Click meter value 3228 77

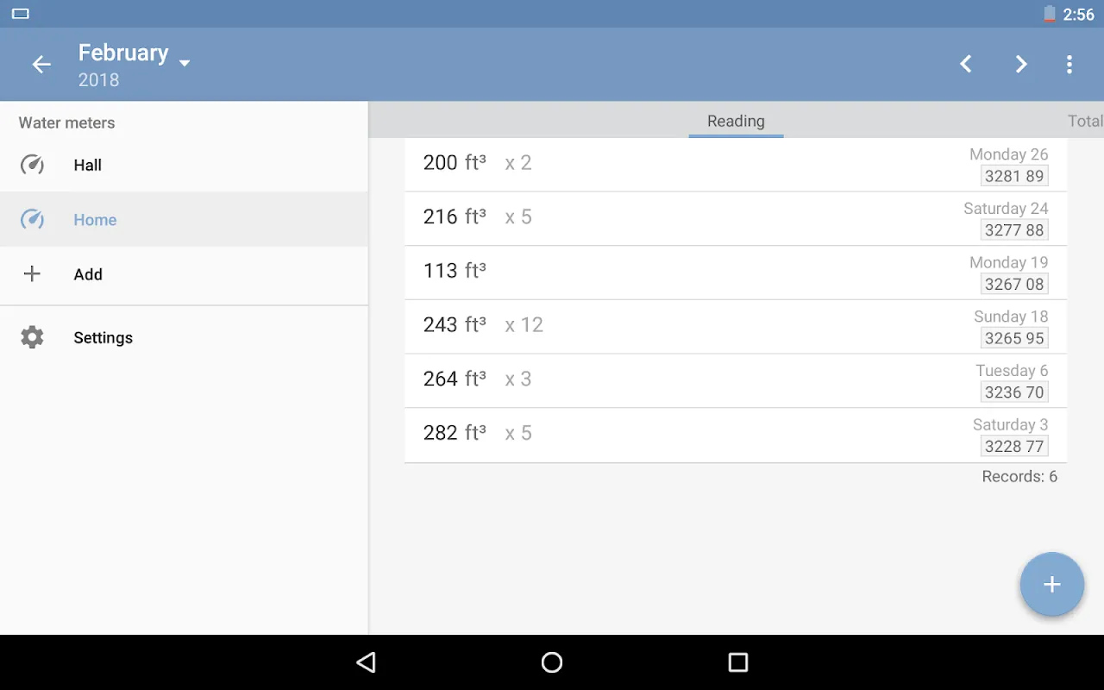pos(1014,446)
